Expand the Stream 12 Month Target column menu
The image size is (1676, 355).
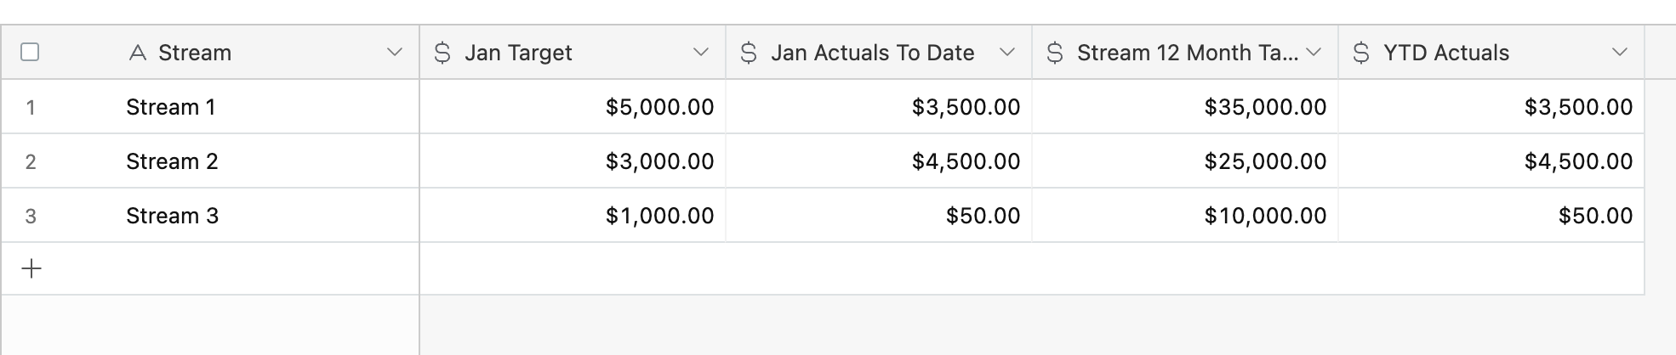click(x=1314, y=53)
